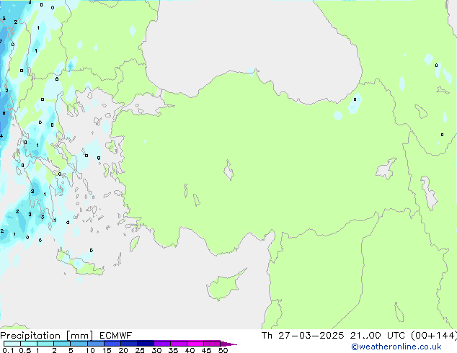Click the above-50 arrow tip of legend
Image resolution: width=457 pixels, height=353 pixels.
[228, 344]
